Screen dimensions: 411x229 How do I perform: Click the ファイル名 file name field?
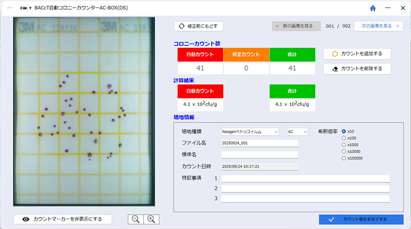tap(259, 143)
